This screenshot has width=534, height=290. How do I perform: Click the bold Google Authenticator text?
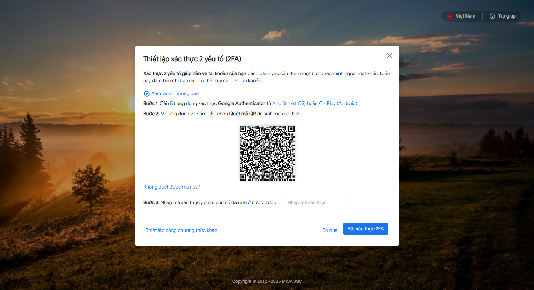pyautogui.click(x=242, y=103)
